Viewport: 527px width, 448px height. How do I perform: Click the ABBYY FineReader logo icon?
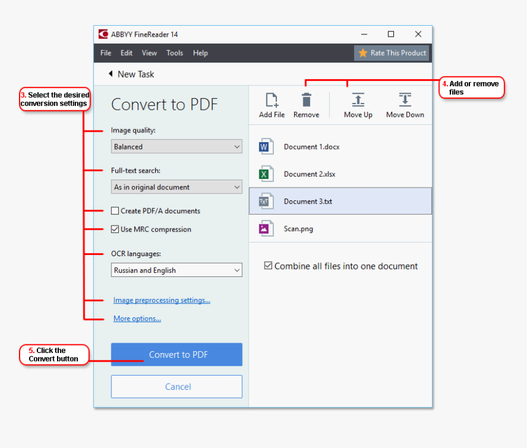pos(103,34)
